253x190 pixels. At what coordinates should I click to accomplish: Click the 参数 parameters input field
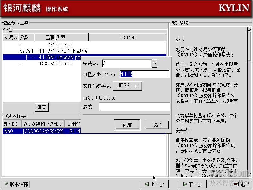[x=134, y=107]
